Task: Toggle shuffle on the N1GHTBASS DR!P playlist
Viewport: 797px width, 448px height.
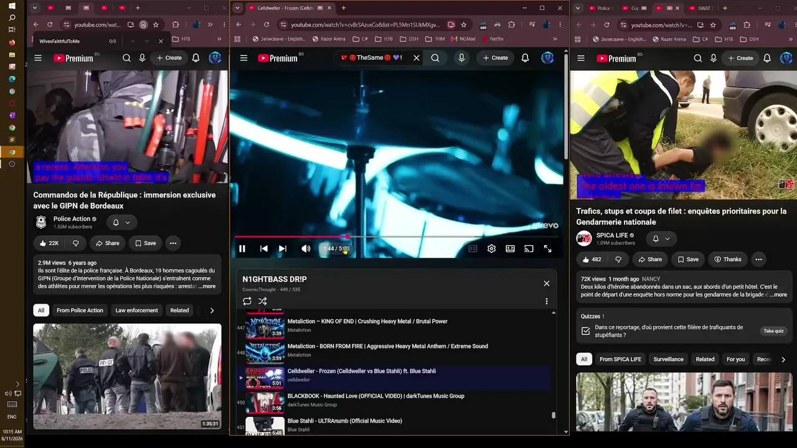Action: 263,301
